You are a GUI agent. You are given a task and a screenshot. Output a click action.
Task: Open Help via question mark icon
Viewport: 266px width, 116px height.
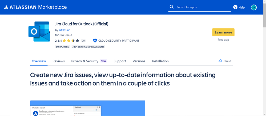tap(235, 7)
